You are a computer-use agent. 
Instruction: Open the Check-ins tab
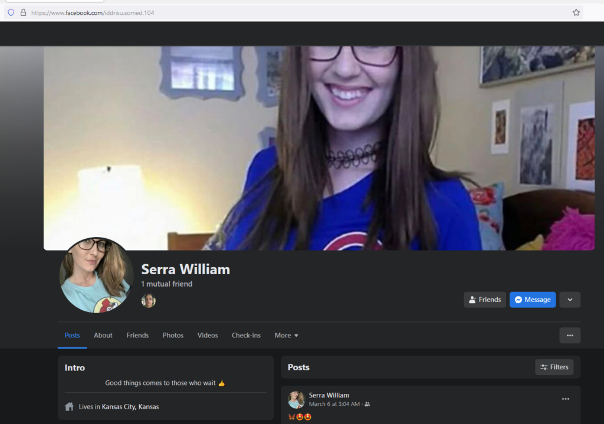click(246, 336)
